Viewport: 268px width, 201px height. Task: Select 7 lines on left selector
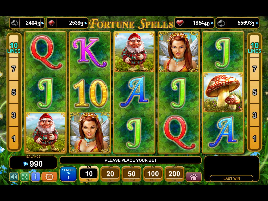[14, 69]
